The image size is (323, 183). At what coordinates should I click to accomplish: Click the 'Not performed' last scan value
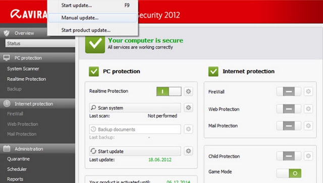[163, 116]
